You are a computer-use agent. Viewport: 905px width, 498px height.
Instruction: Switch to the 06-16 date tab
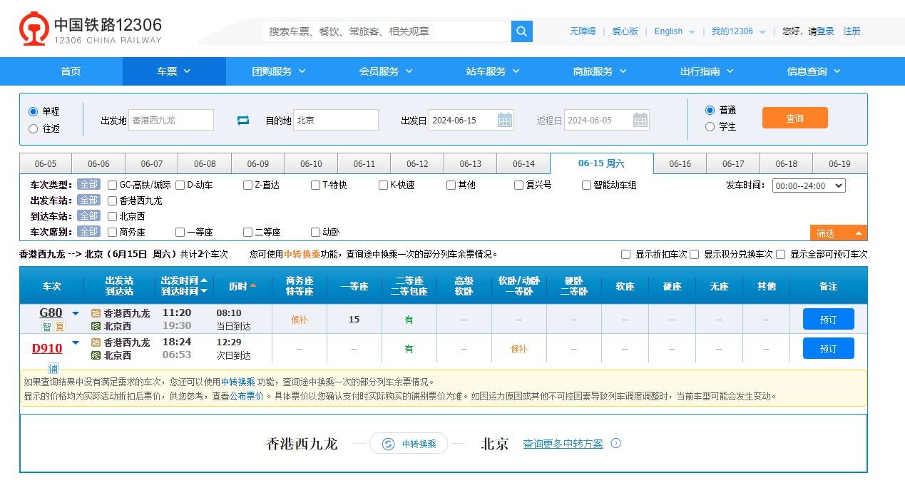click(x=680, y=163)
